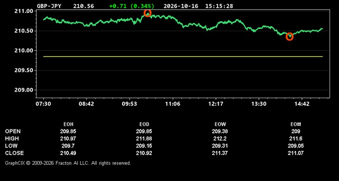339x181 pixels.
Task: Click the 08:42 time axis label
Action: point(86,104)
